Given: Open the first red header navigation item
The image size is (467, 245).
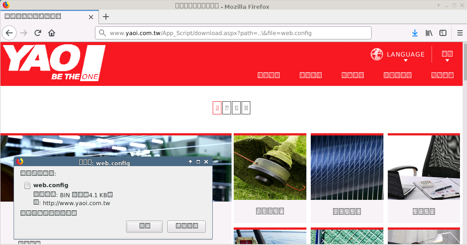Looking at the screenshot, I should 269,75.
